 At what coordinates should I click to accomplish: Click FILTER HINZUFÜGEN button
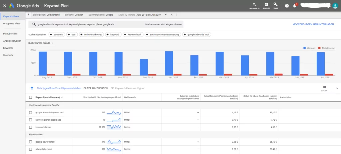click(x=96, y=88)
